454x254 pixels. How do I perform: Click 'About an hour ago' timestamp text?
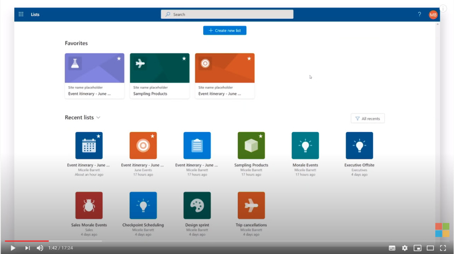click(89, 175)
